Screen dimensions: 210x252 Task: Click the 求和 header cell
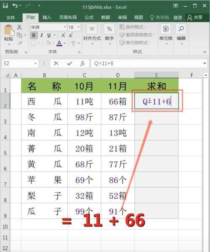tap(157, 86)
